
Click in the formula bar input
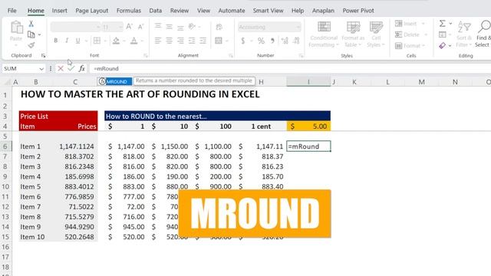290,68
